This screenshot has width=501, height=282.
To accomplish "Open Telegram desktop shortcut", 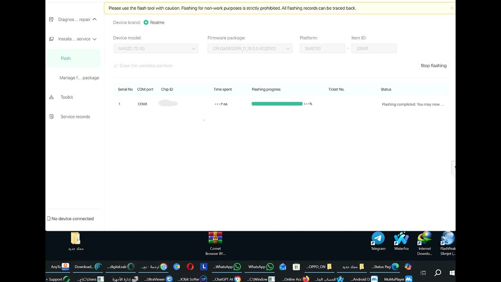I will [x=378, y=241].
